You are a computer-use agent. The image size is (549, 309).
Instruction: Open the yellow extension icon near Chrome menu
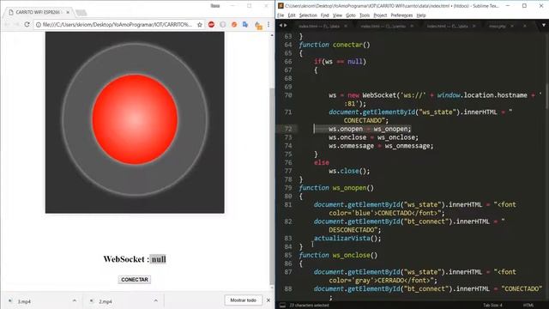click(258, 25)
